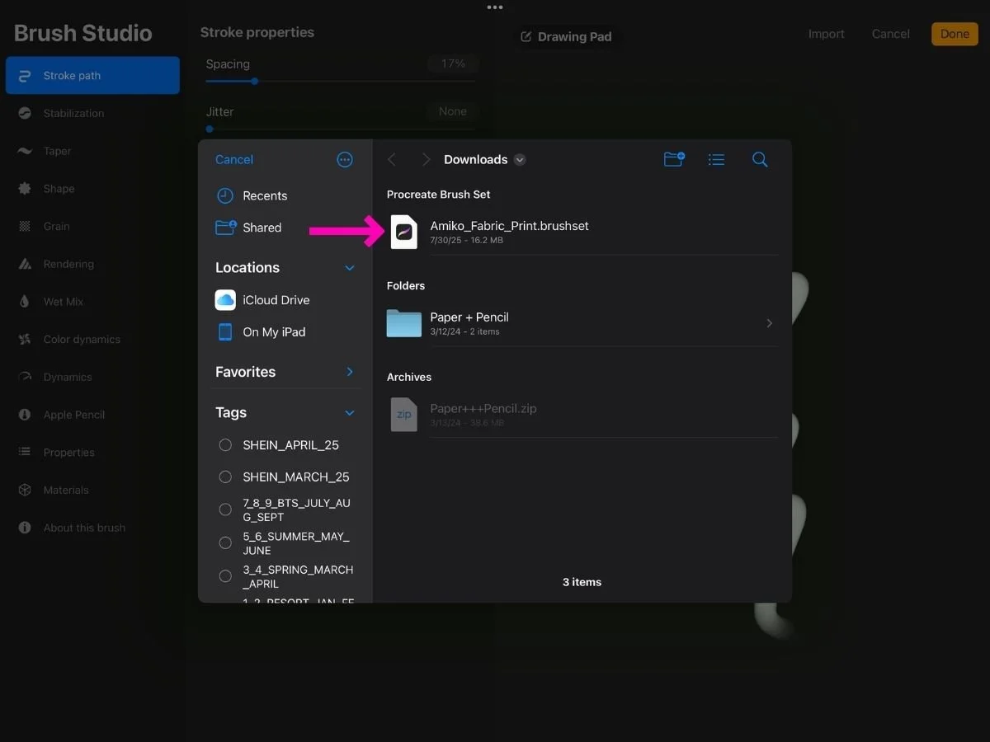Select the Color dynamics pinwheel icon
Screen dimensions: 990x742
pos(25,340)
